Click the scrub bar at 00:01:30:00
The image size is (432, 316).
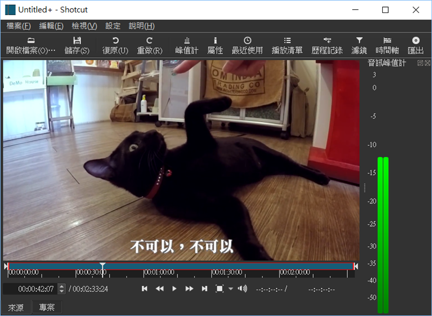[212, 266]
